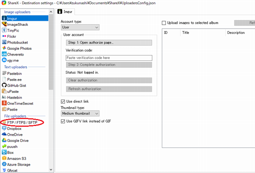Viewport: 255px width, 173px height.
Task: Select the Gfycat uploader icon
Action: coord(4,170)
